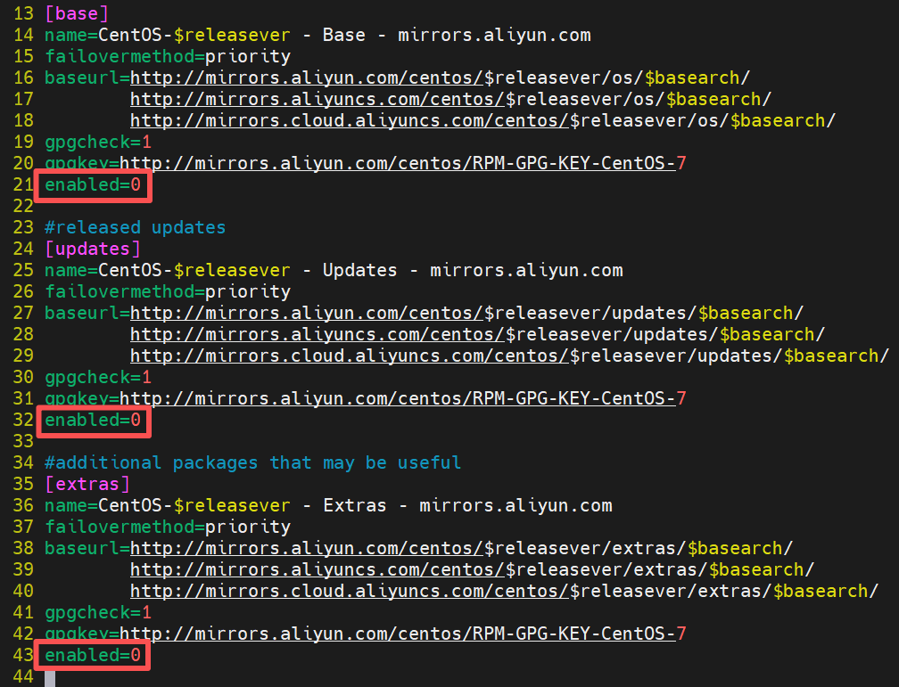
Task: Click mirrors.cloud.aliyuncs.com updates URL line 29
Action: pos(510,356)
